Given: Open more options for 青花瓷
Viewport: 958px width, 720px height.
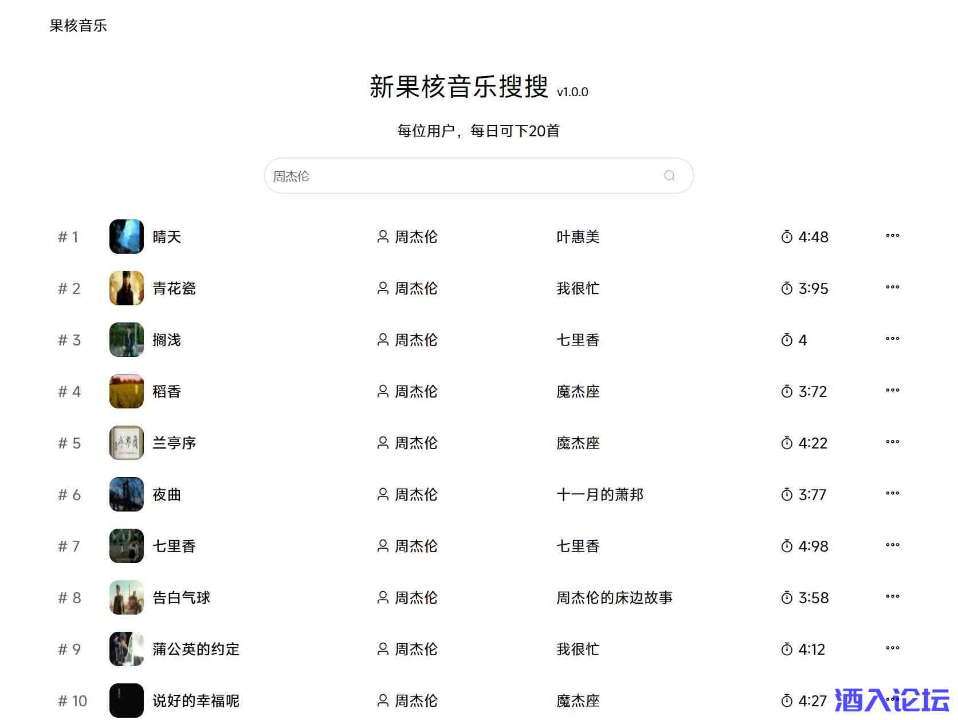Looking at the screenshot, I should point(892,288).
